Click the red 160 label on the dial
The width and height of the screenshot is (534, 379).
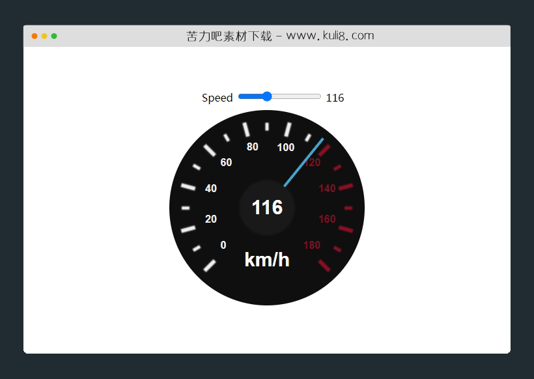(327, 219)
